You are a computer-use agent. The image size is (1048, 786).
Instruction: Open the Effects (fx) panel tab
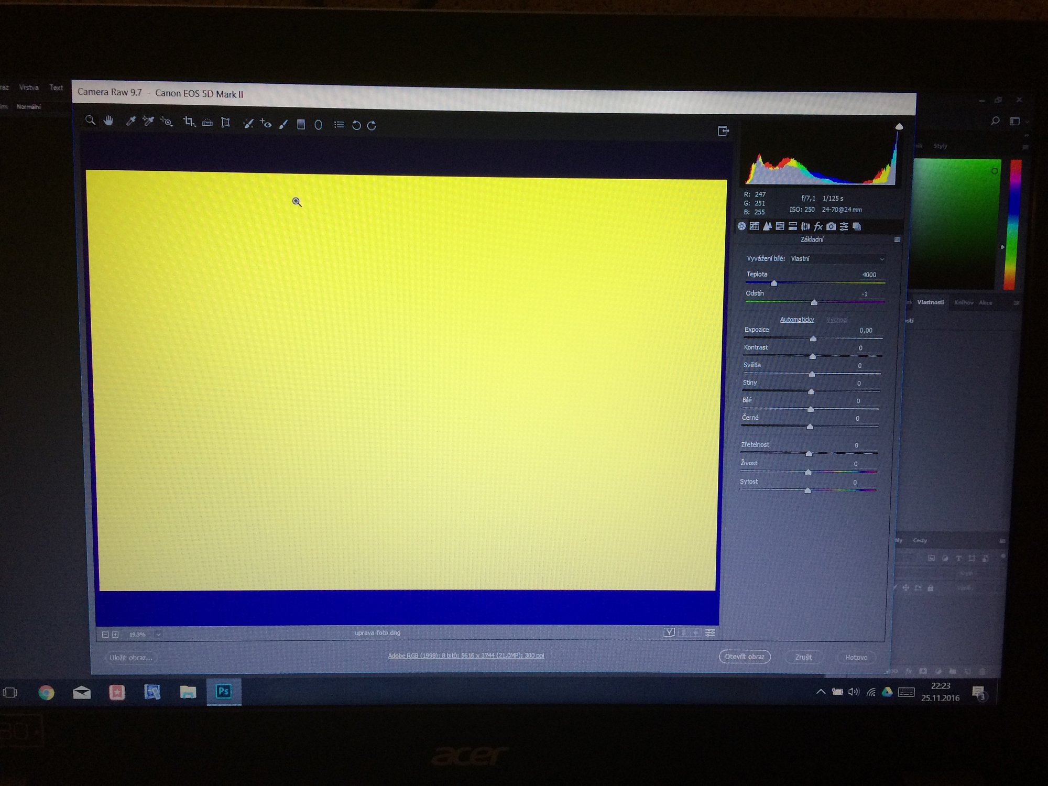[x=818, y=226]
